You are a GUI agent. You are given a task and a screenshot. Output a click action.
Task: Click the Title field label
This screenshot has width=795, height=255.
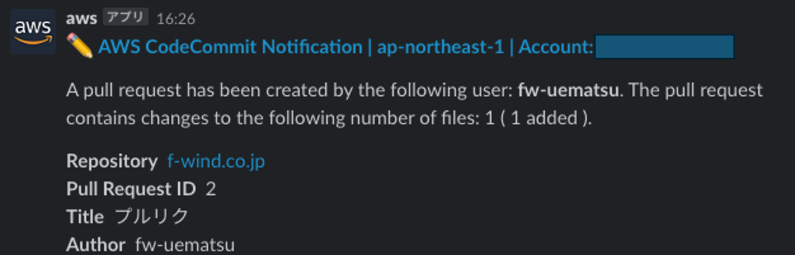85,217
